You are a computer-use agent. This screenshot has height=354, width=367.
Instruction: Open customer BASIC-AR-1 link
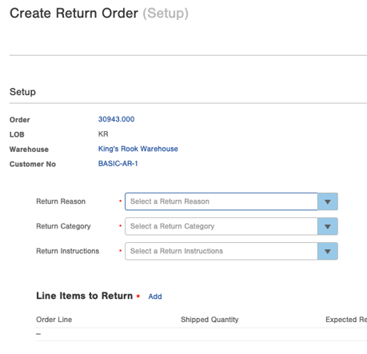[x=118, y=164]
